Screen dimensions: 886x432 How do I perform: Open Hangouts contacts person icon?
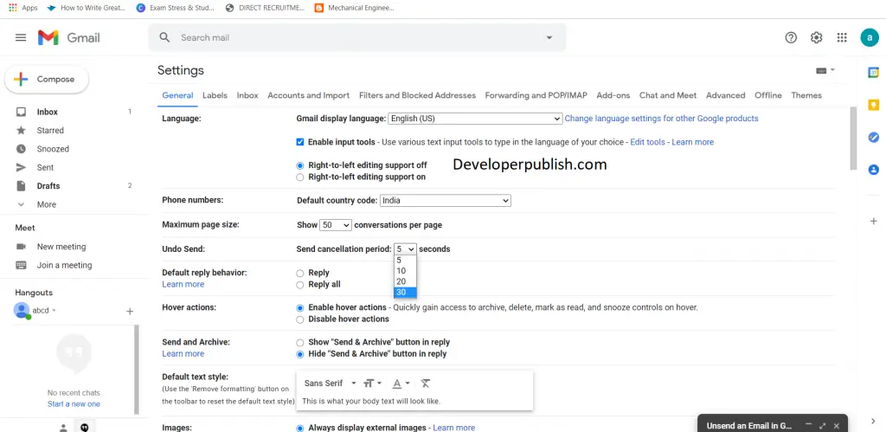[x=63, y=428]
